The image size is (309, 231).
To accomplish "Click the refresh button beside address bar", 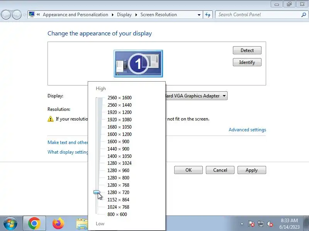I will coord(208,15).
